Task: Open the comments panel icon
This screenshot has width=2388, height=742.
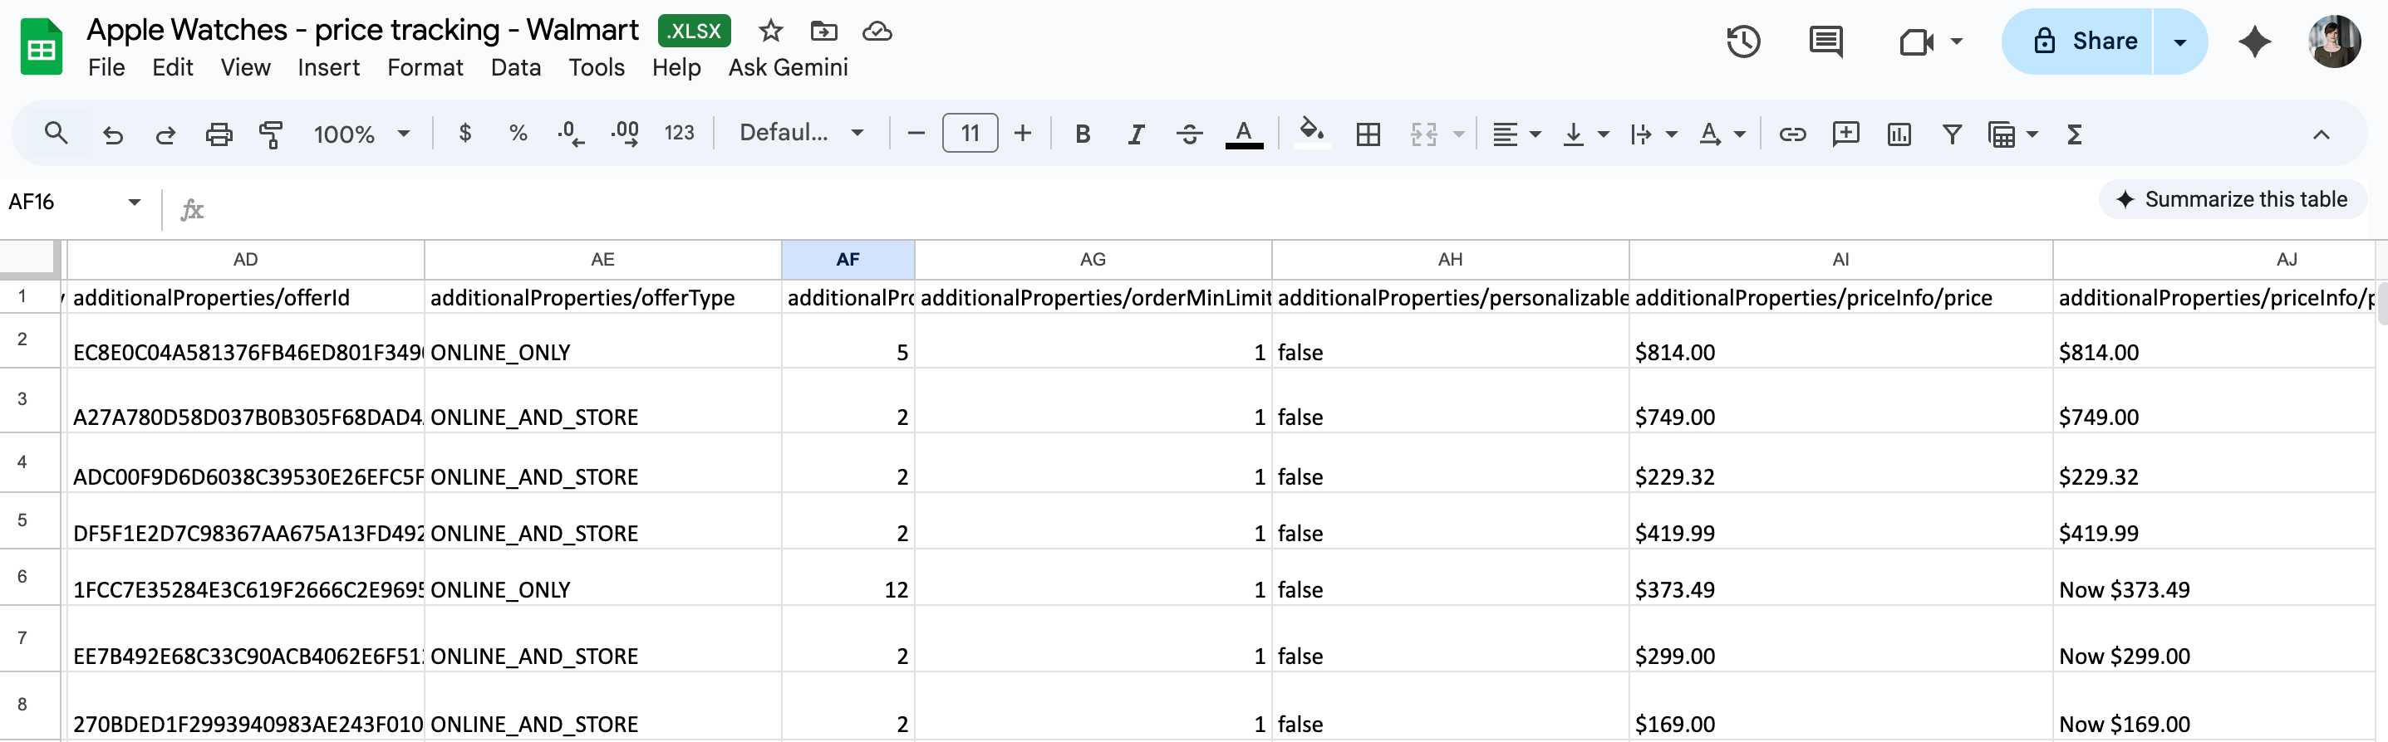Action: tap(1825, 41)
